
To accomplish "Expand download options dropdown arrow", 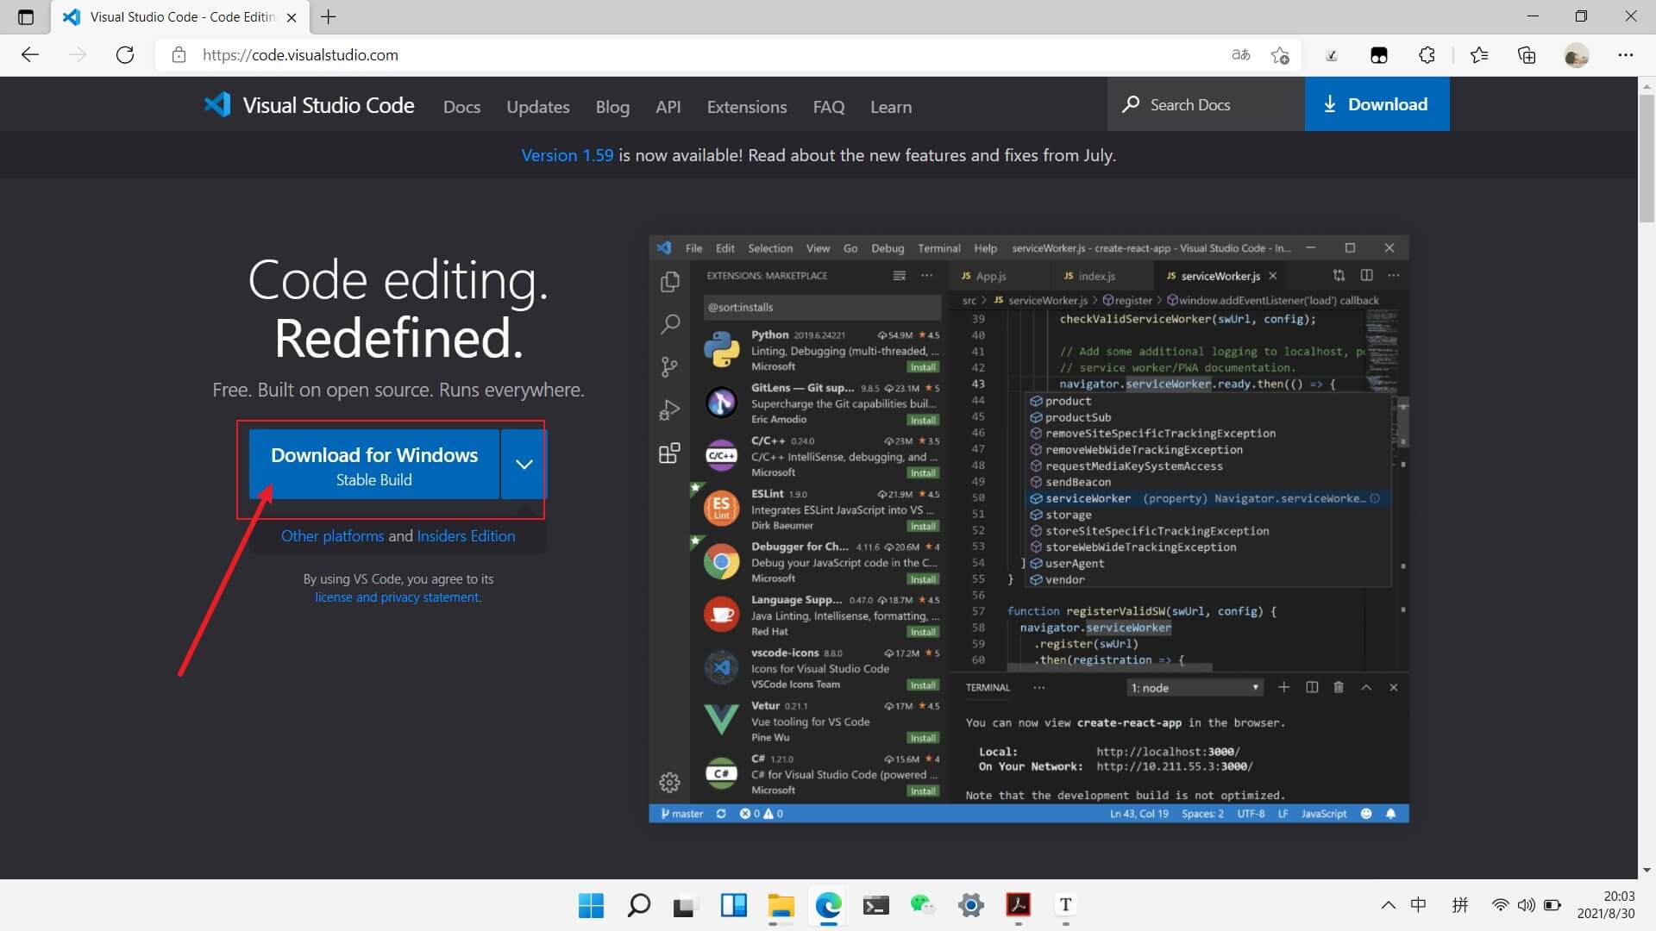I will coord(524,464).
